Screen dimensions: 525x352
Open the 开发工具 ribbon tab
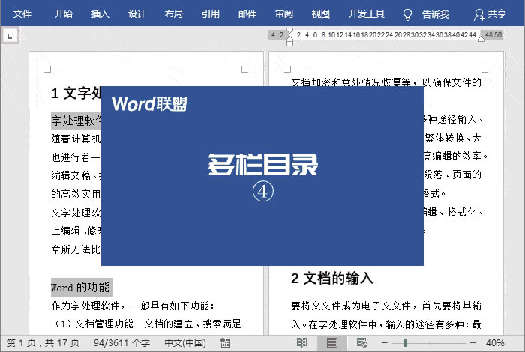366,13
